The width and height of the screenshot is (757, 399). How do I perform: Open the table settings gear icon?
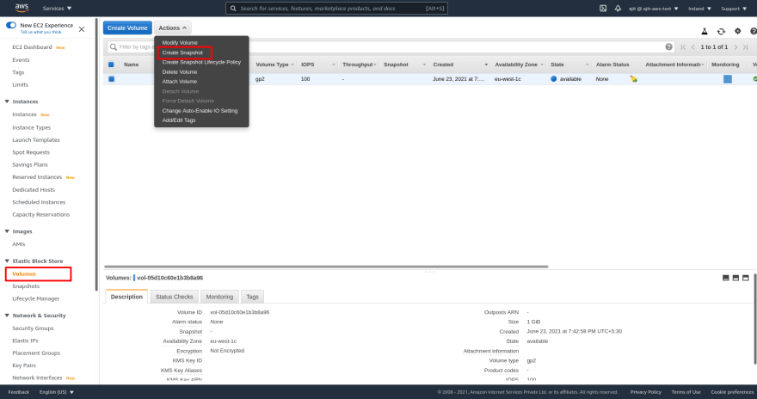coord(738,31)
